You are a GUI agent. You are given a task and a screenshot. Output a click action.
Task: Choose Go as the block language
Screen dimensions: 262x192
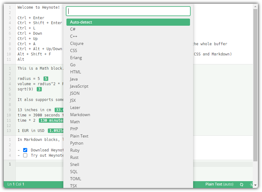pos(128,65)
